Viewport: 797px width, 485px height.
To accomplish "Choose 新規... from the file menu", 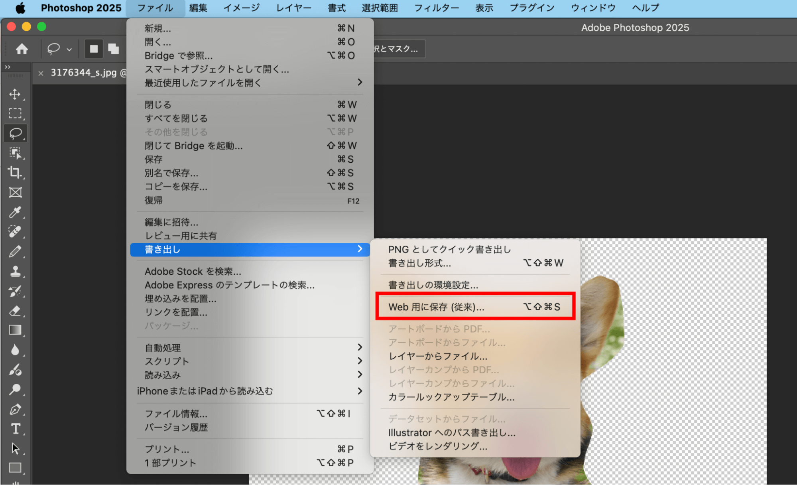I will [x=250, y=28].
